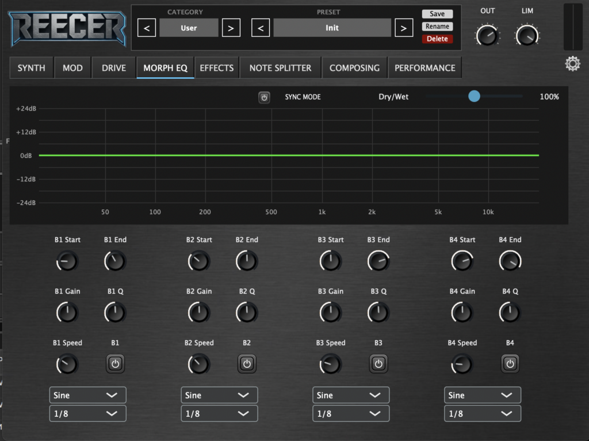Toggle band B3 power button

click(378, 364)
